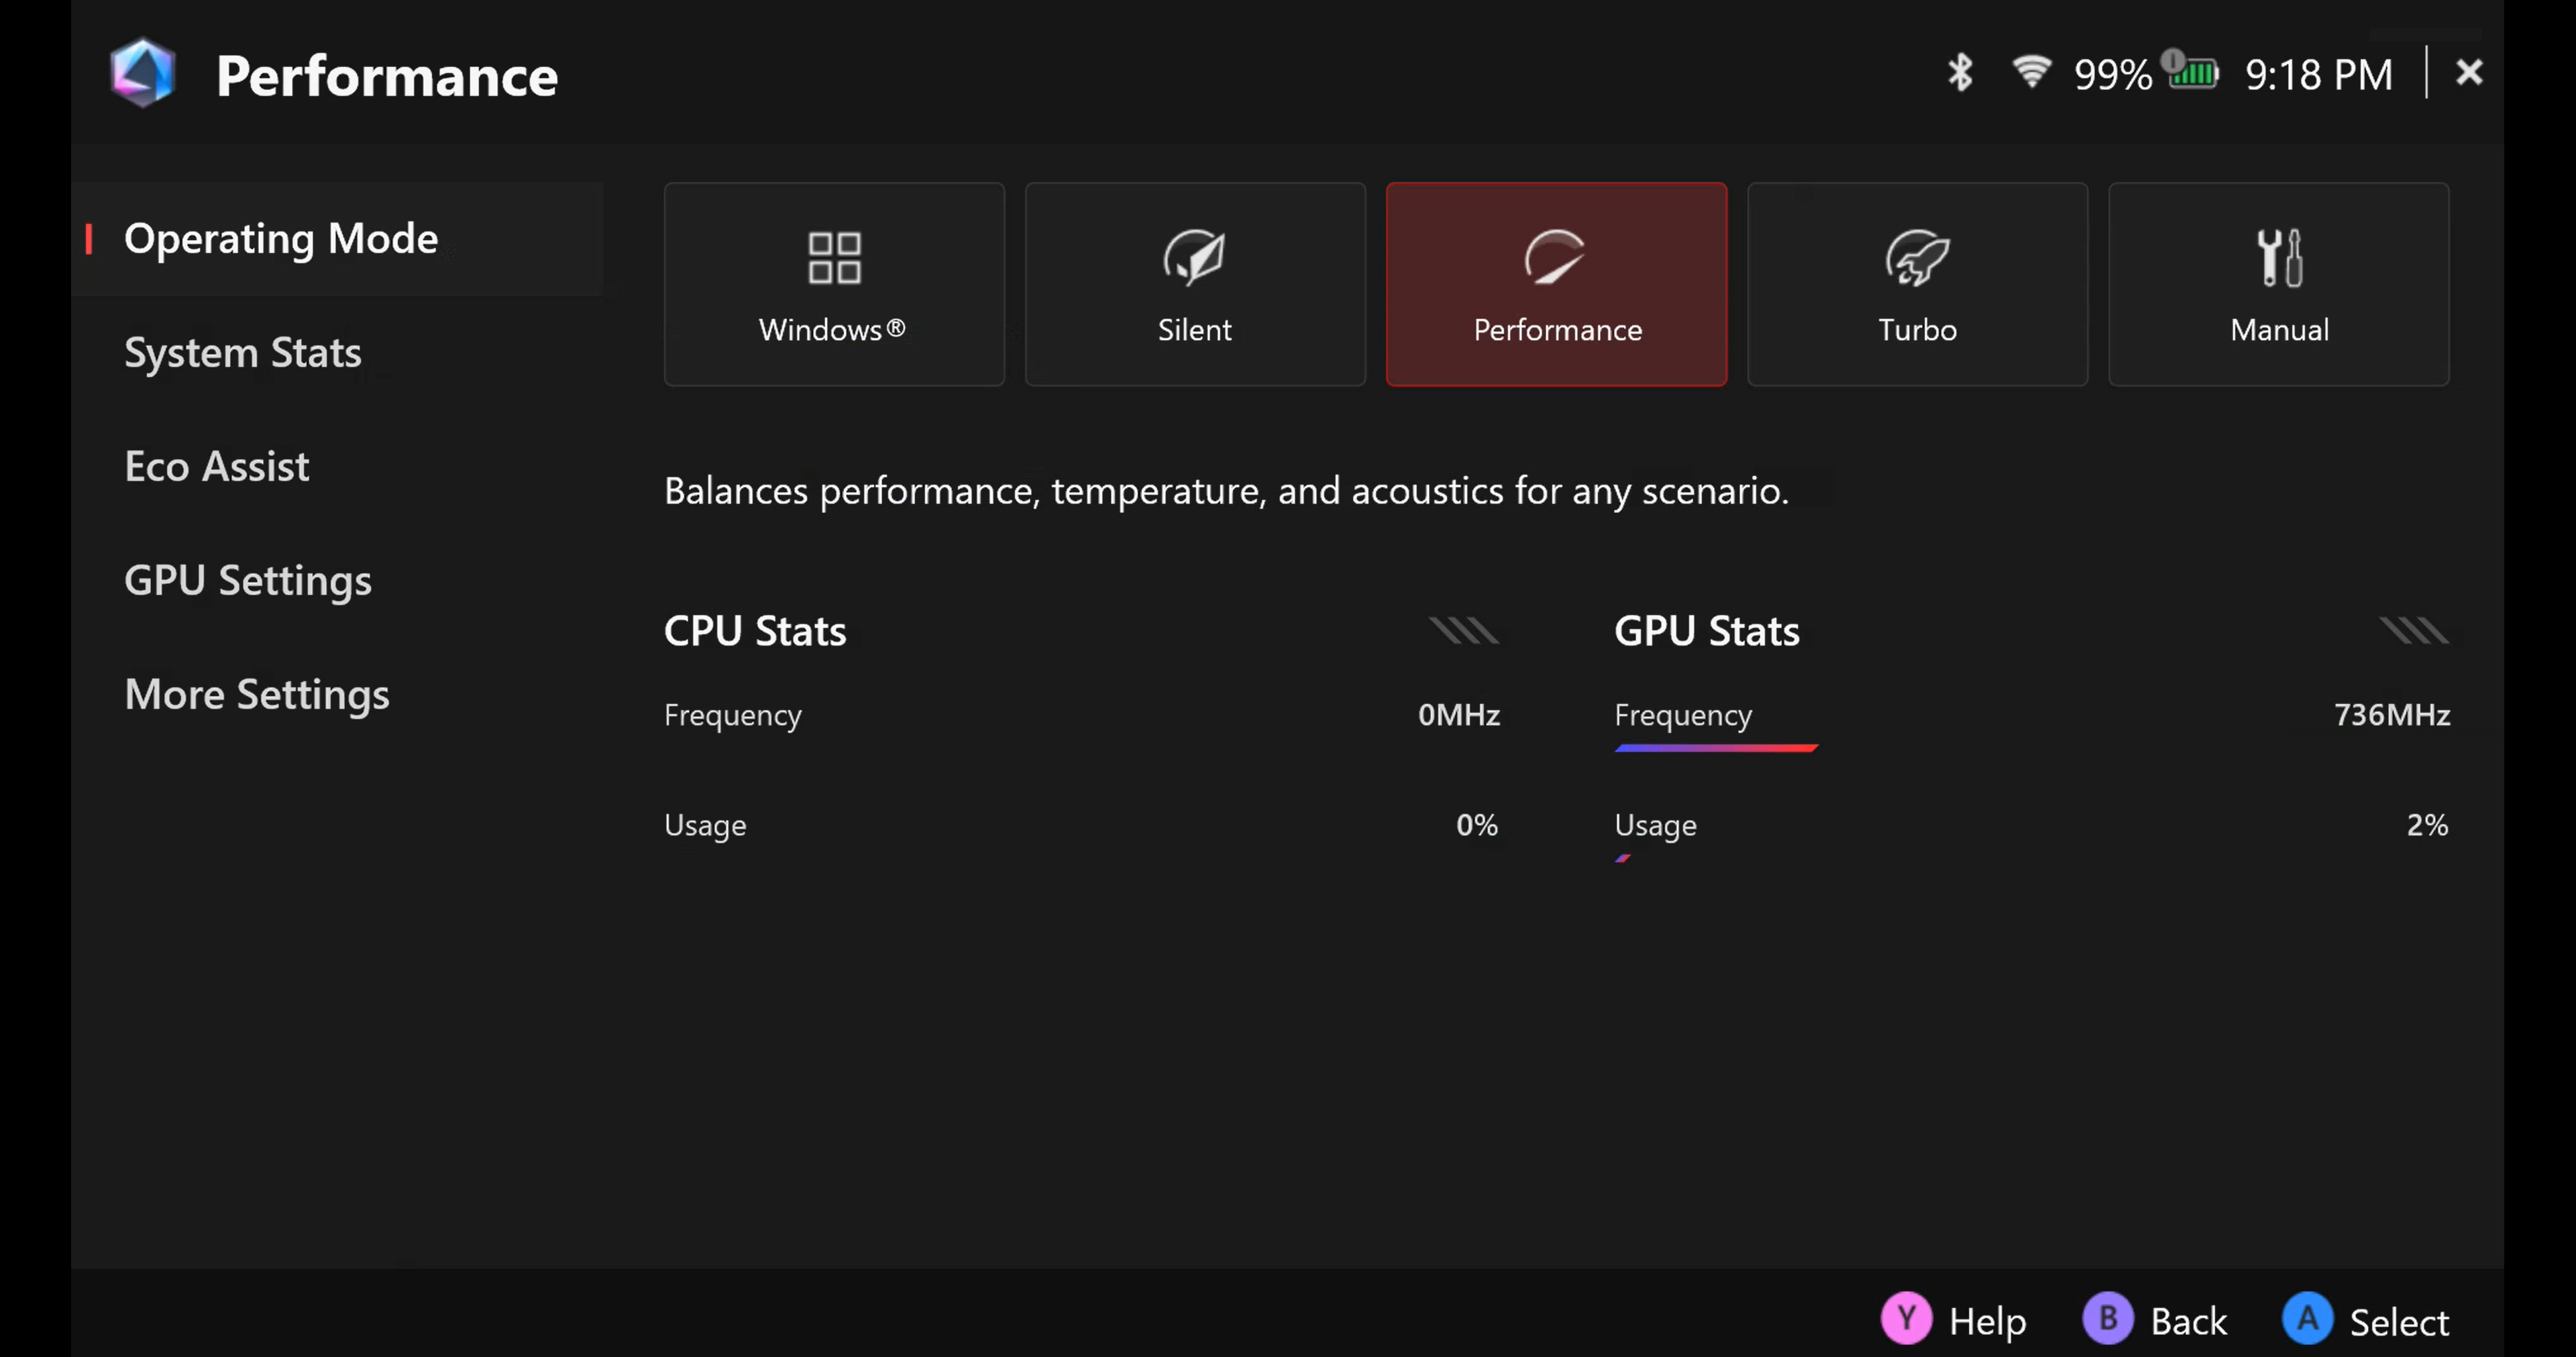Viewport: 2576px width, 1357px height.
Task: Click the GPU Frequency gradient bar
Action: click(1715, 748)
